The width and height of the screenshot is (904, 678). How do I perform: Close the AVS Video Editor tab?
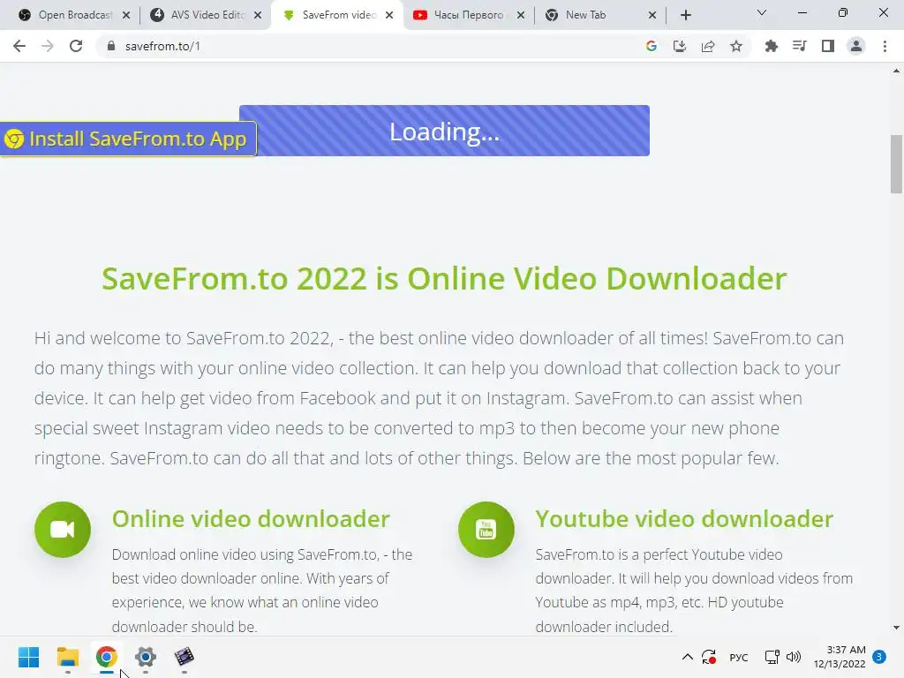(x=258, y=15)
